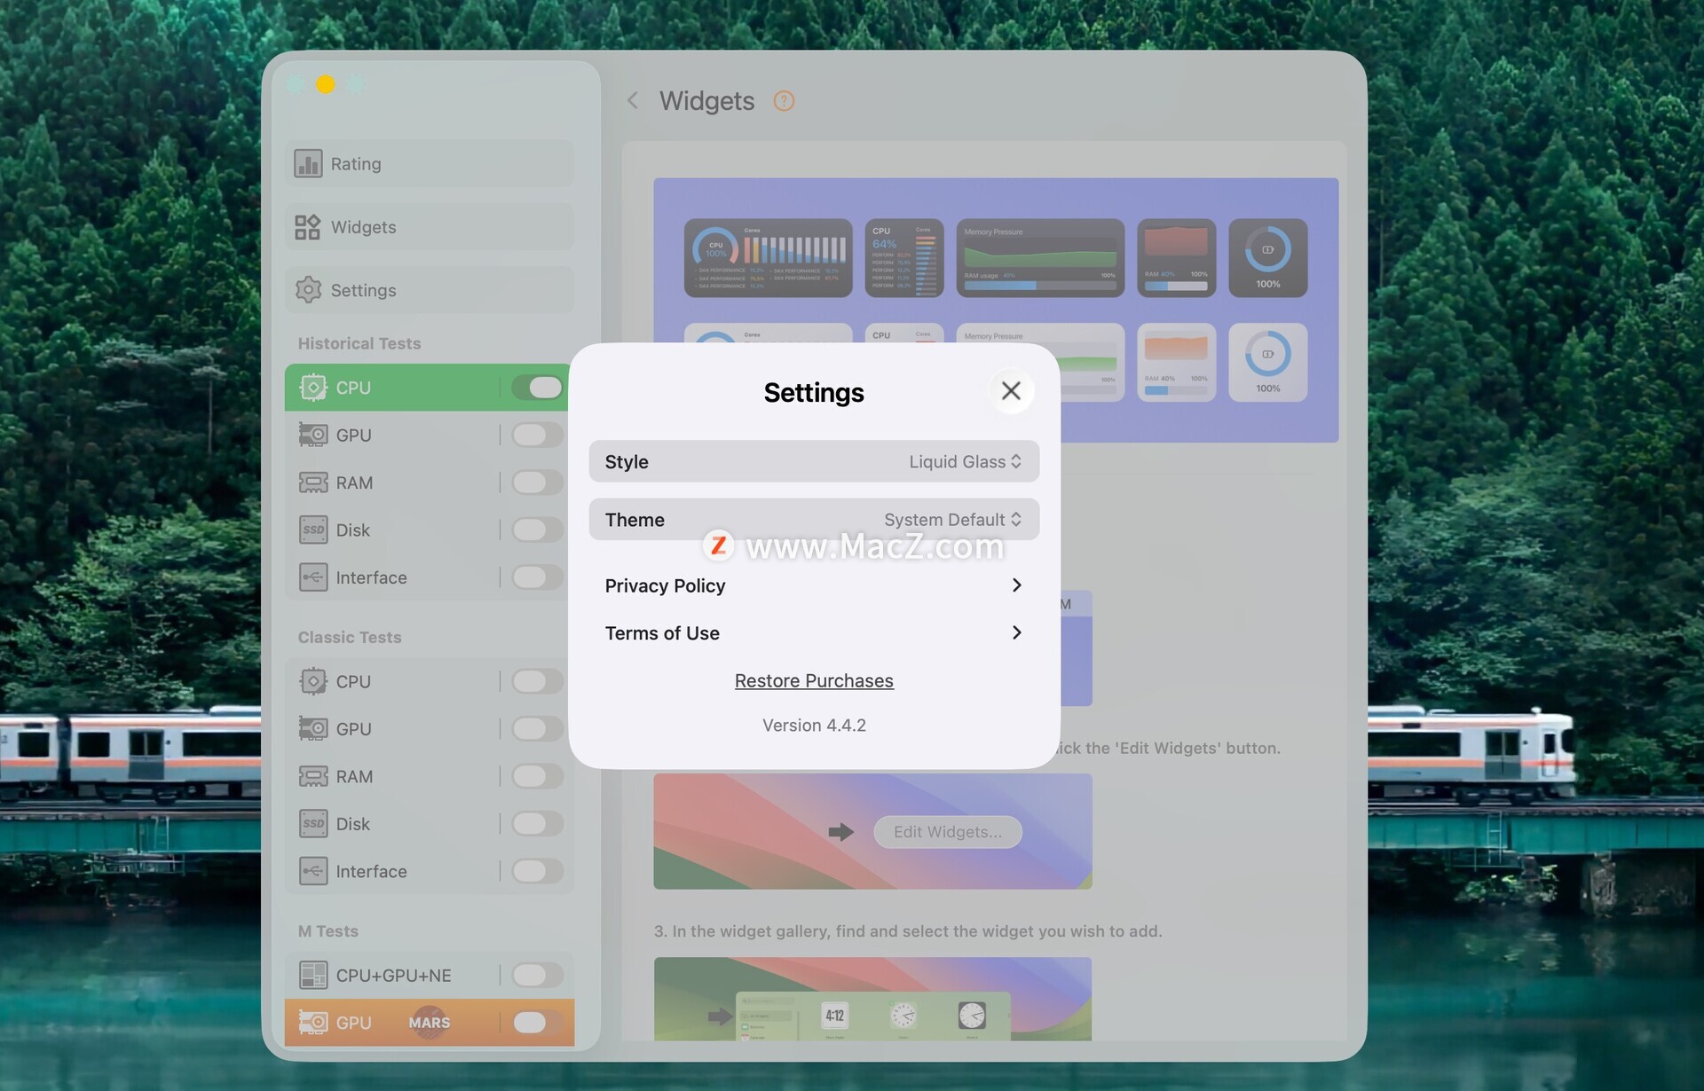Click the M Tests GPU card icon
This screenshot has height=1091, width=1704.
click(x=313, y=1022)
